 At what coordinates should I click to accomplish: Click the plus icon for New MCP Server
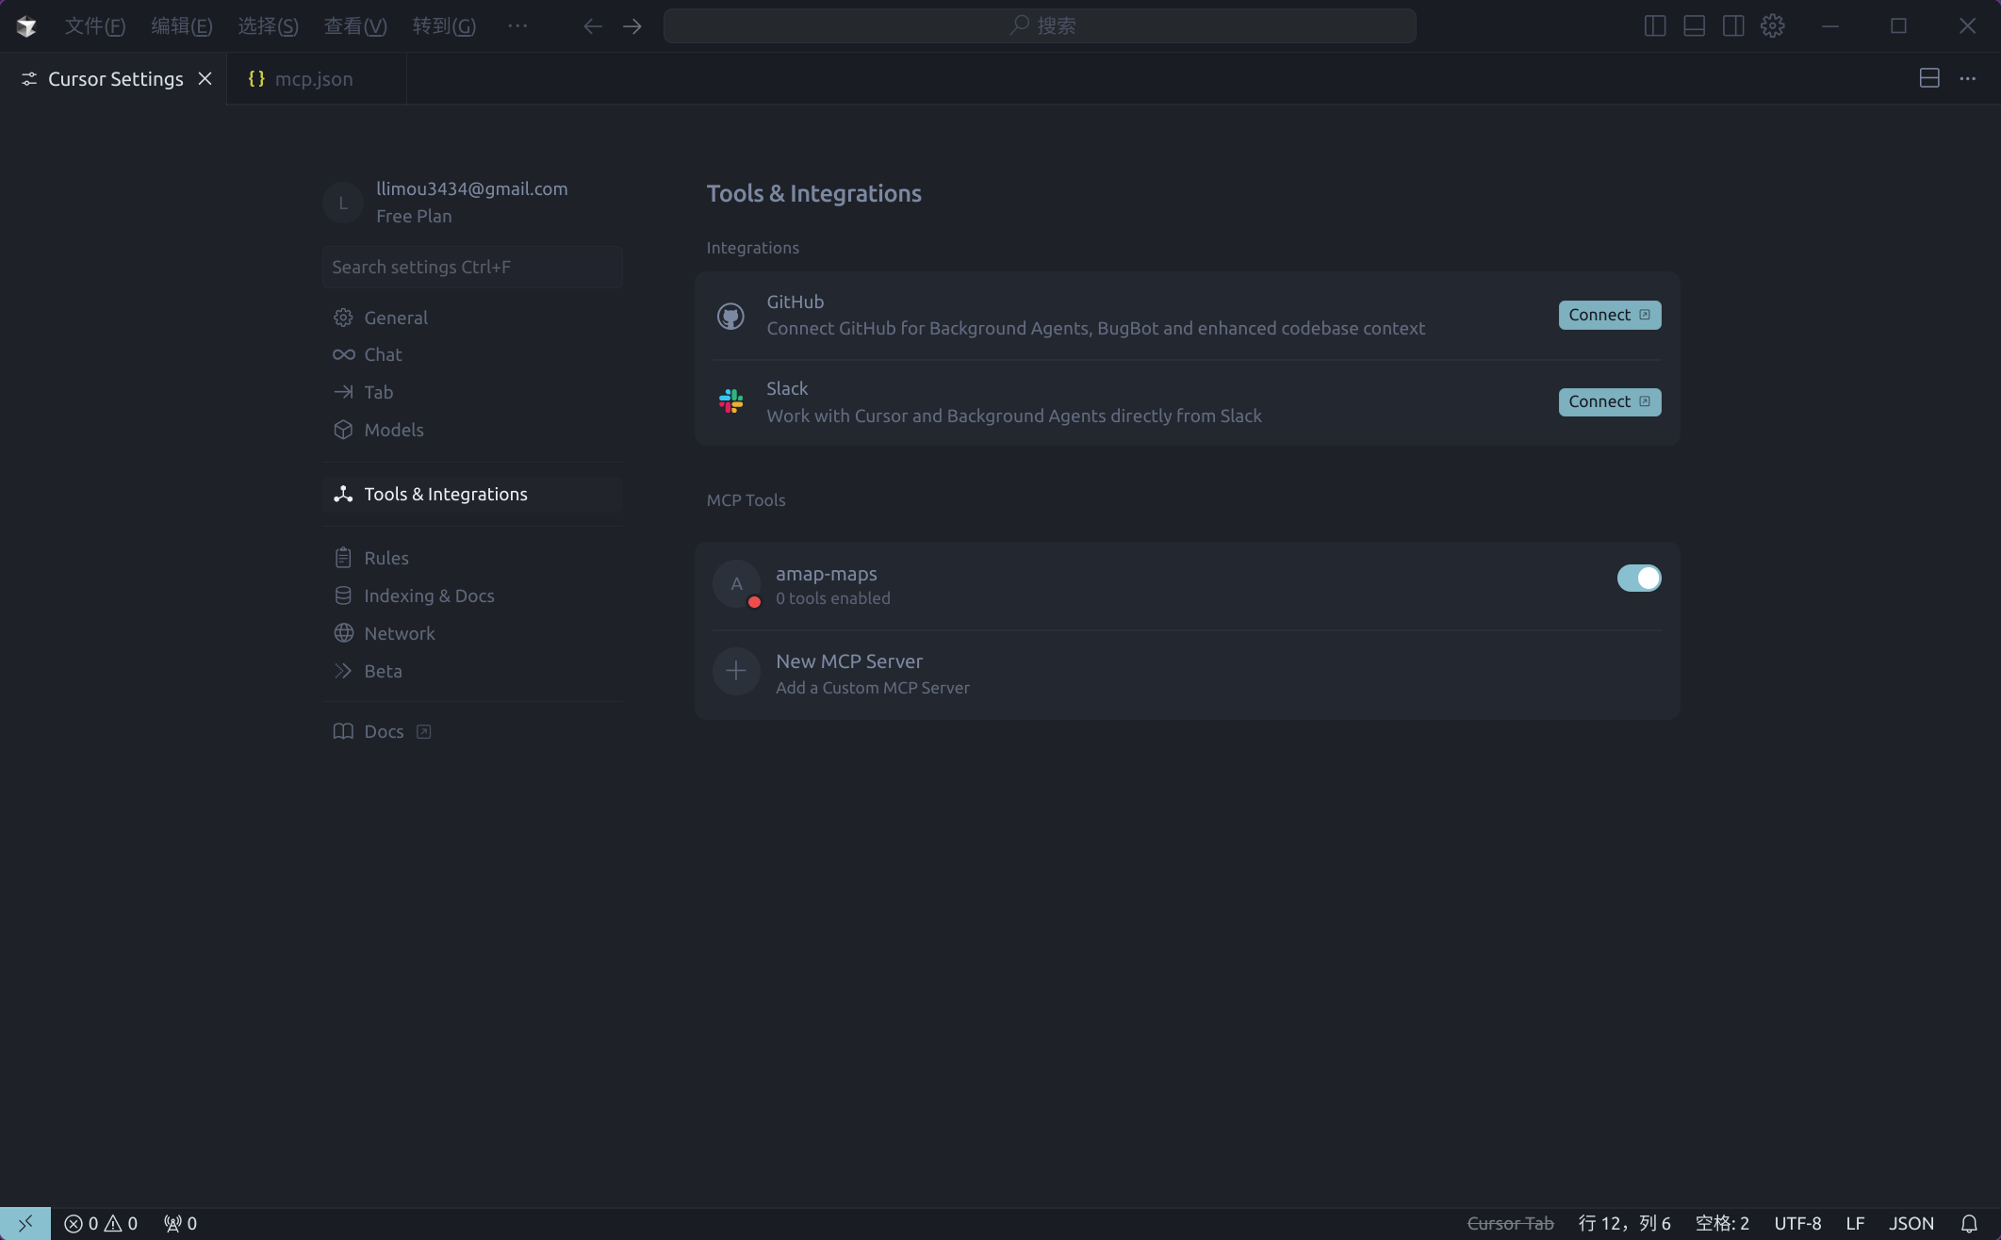(x=736, y=671)
